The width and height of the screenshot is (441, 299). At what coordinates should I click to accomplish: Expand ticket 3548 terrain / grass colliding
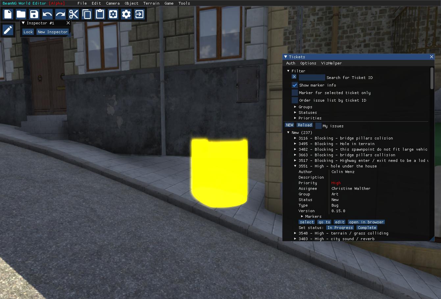[295, 233]
